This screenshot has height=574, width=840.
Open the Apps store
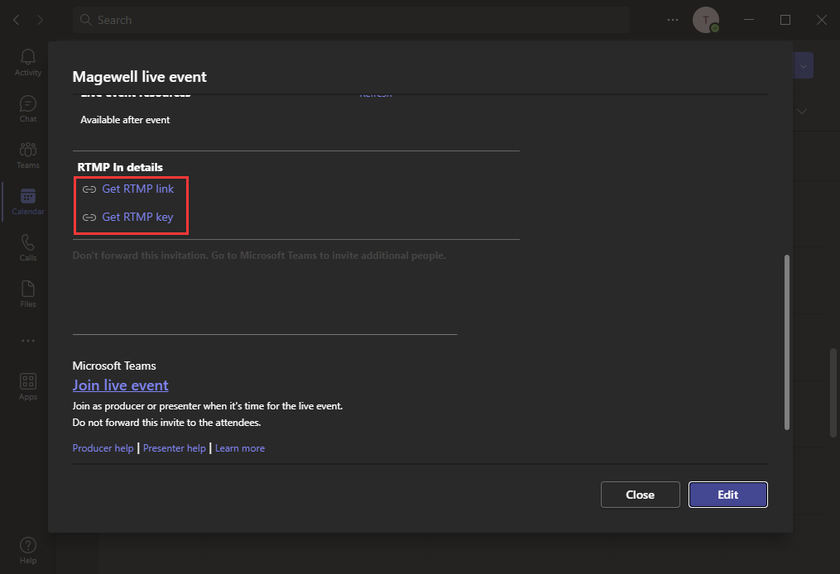pos(28,386)
